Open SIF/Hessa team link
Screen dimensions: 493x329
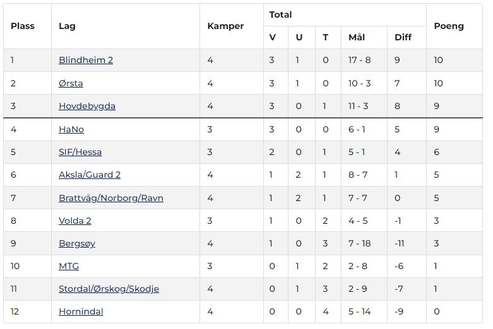(80, 152)
